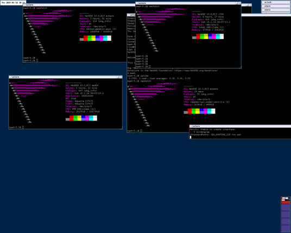
Task: Click 'Packages: 124 (pkg_info)' line
Action: (x=96, y=21)
